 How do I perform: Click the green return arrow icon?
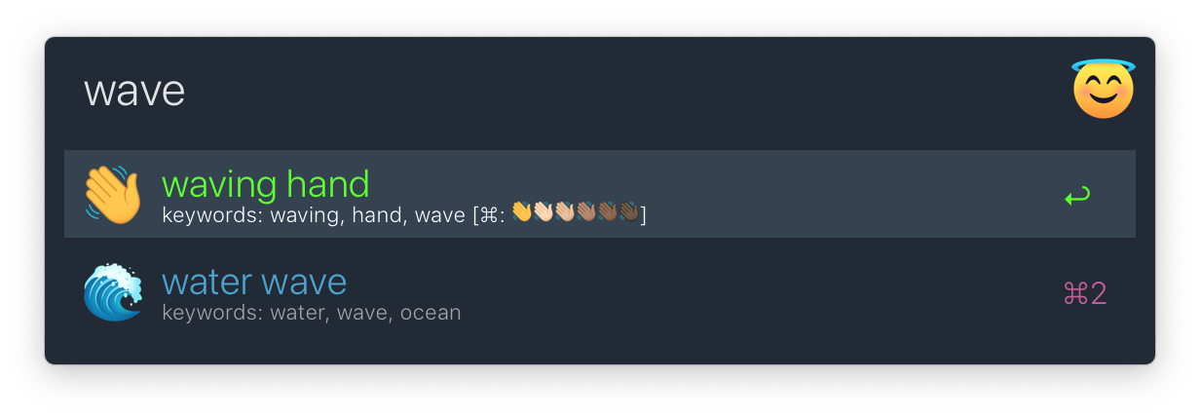click(1077, 197)
